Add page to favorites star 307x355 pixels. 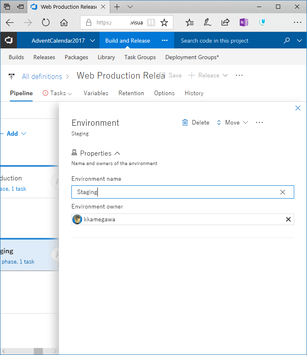(x=164, y=23)
